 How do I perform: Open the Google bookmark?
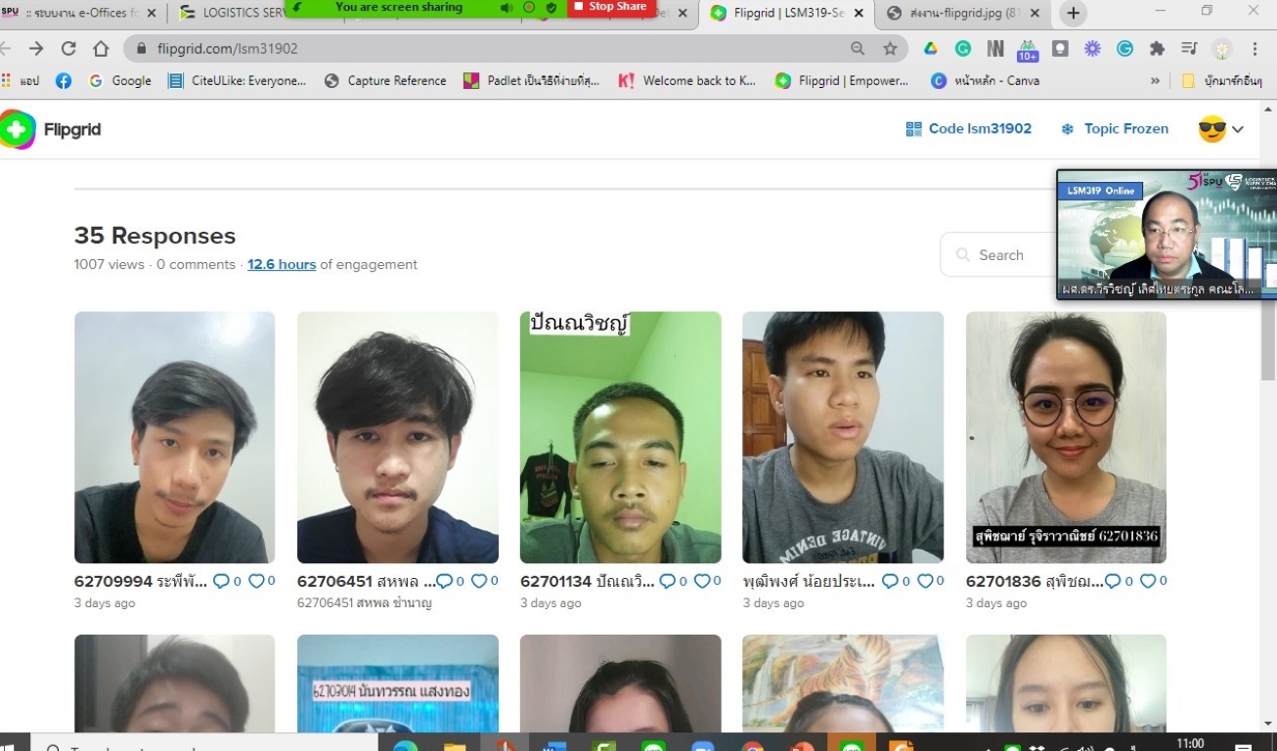pos(120,81)
